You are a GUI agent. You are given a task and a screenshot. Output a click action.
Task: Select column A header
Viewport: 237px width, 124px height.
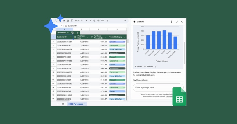65,29
